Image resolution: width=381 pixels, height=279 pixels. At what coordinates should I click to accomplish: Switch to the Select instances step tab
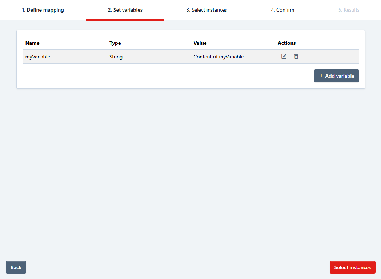[206, 10]
